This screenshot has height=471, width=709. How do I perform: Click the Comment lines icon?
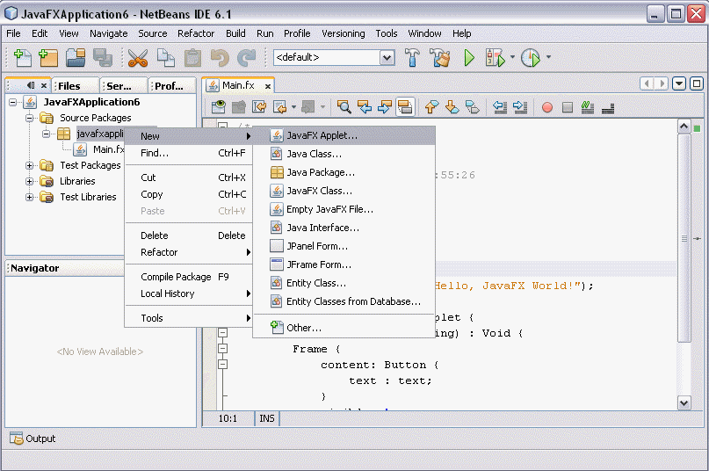coord(588,107)
